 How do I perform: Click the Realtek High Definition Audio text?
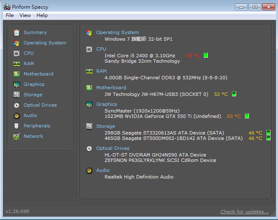pos(139,177)
